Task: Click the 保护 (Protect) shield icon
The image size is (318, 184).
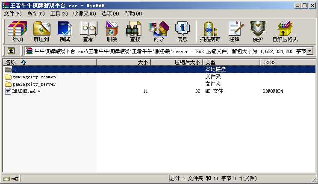Action: 258,31
